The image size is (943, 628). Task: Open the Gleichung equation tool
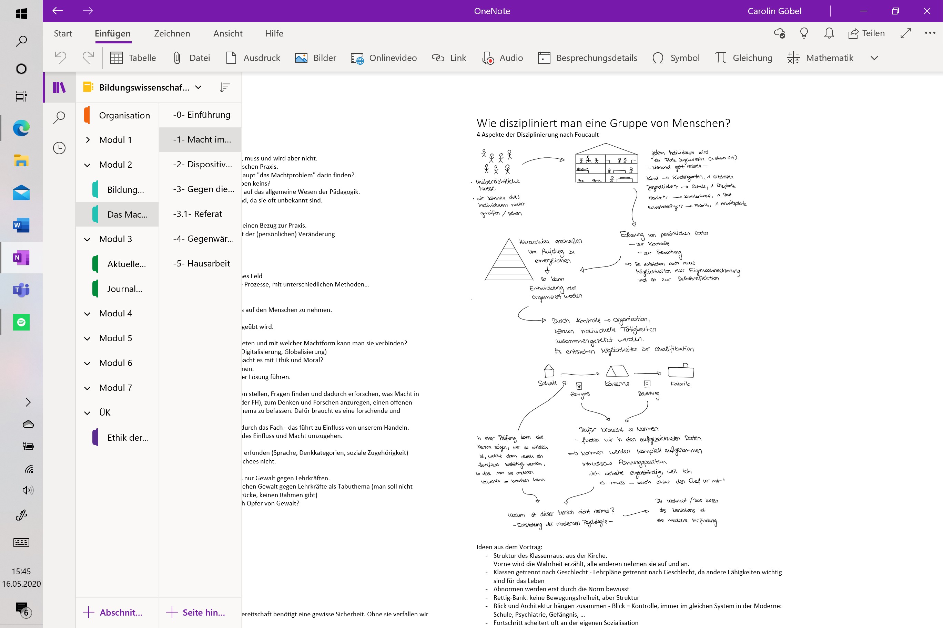743,58
